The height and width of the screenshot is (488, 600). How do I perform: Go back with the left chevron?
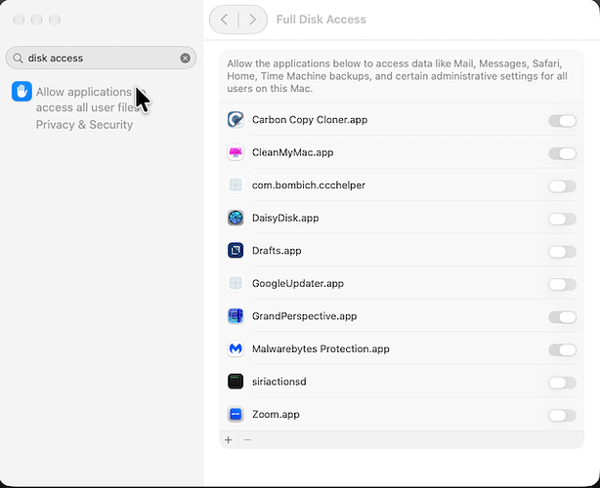pos(225,20)
